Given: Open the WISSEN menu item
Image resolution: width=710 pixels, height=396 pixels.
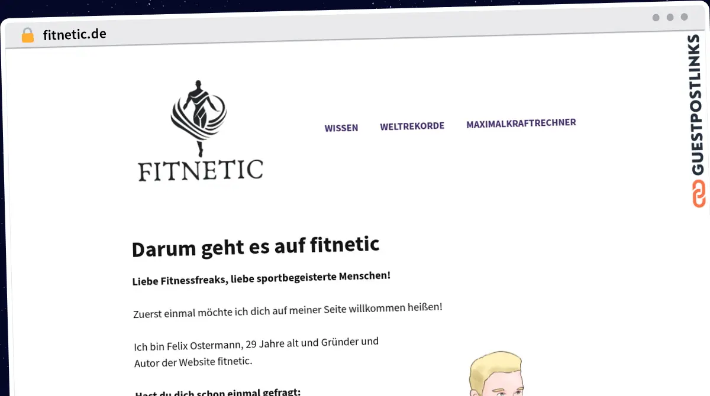Looking at the screenshot, I should tap(341, 128).
